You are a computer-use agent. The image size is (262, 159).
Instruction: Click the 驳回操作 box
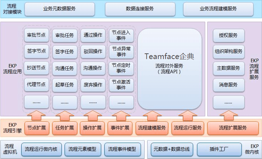point(93,52)
